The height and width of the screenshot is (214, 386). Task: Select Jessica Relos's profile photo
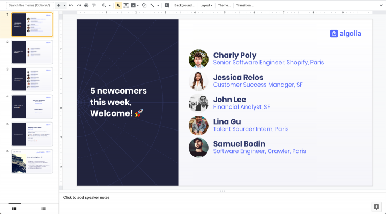pos(198,81)
